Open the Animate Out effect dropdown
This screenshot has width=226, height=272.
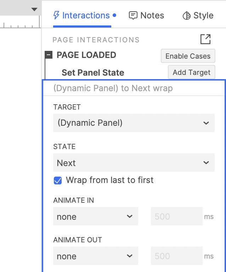[x=95, y=256]
